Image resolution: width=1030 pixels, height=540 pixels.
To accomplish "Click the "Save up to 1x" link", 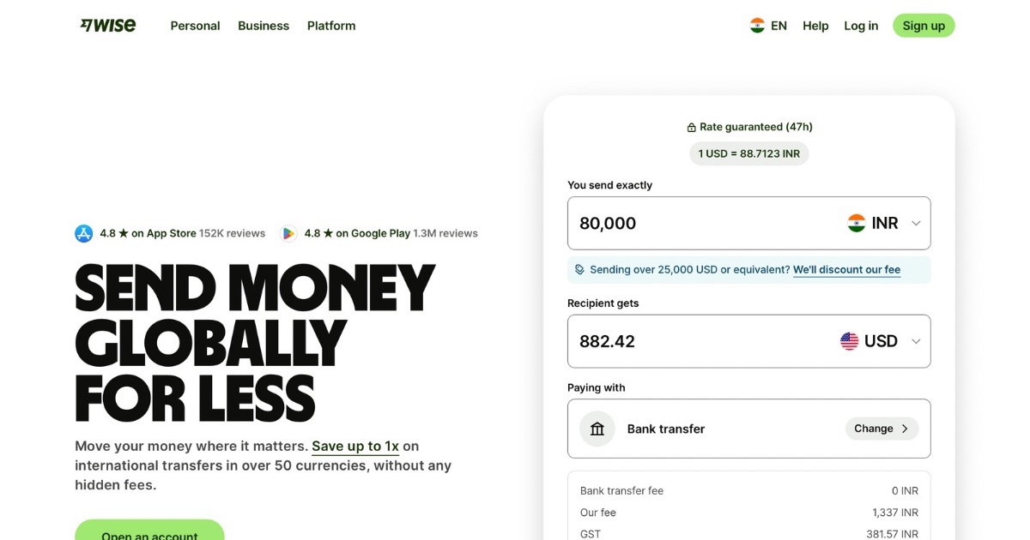I will [356, 446].
